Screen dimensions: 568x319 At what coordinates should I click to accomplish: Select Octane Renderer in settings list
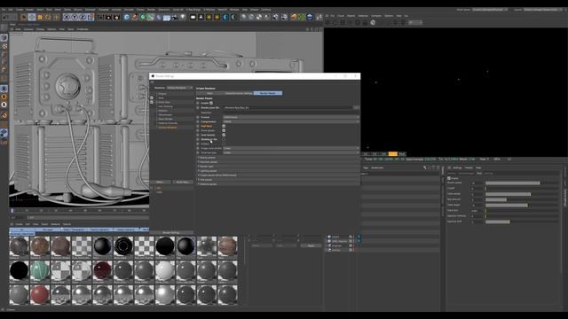point(168,128)
